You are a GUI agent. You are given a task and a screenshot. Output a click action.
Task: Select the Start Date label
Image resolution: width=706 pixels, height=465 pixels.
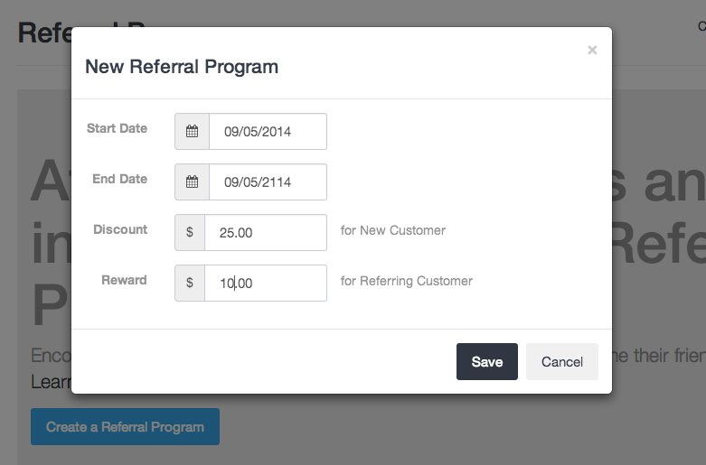click(x=118, y=128)
